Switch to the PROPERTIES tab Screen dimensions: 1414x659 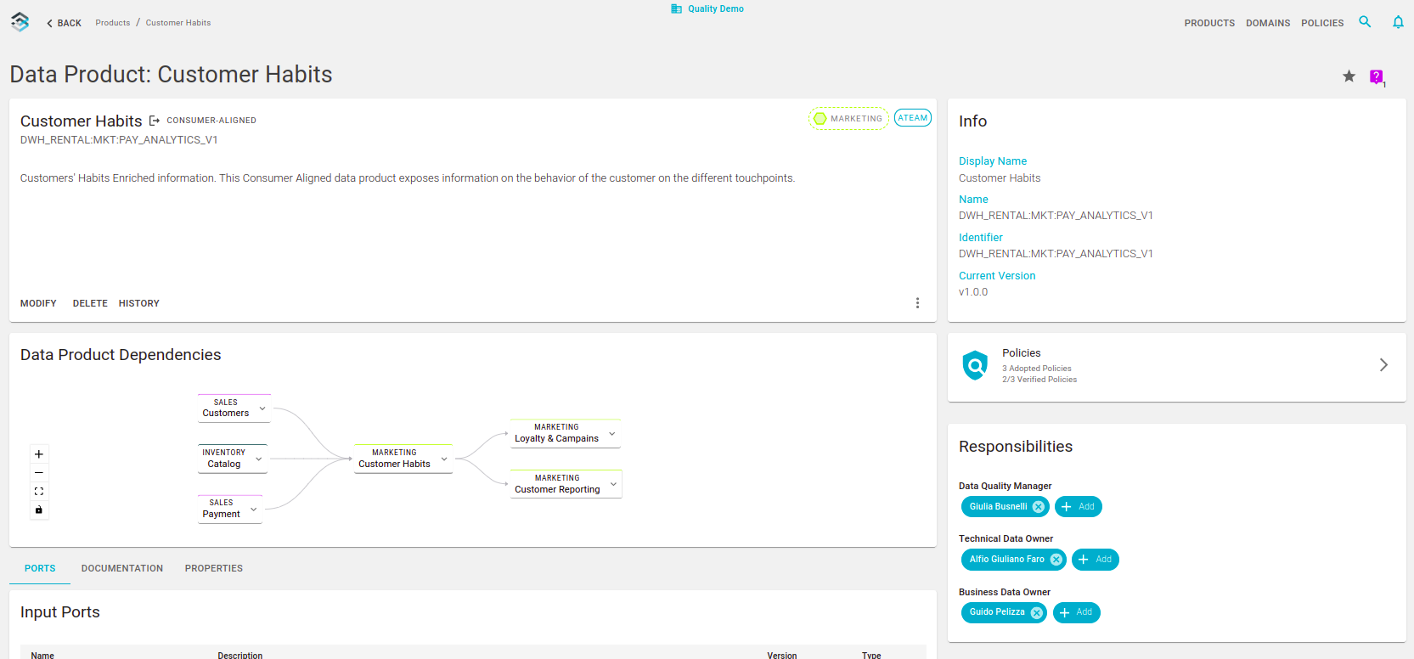(214, 568)
